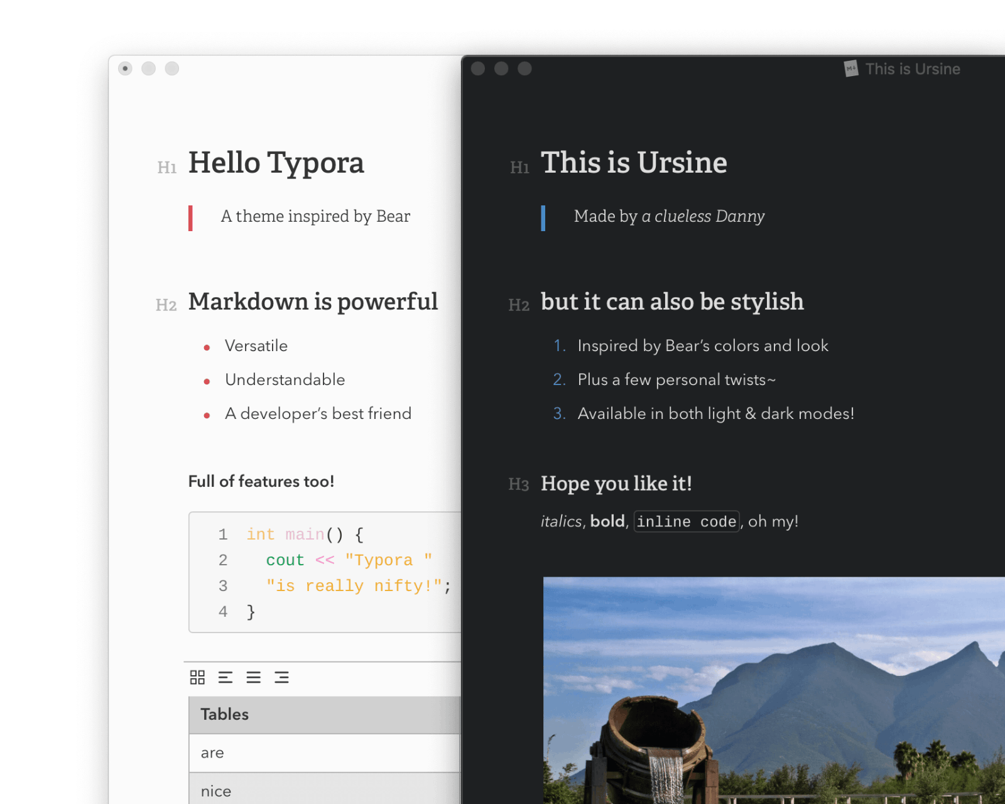1005x804 pixels.
Task: Click the 'Versatile' bullet list item
Action: (256, 346)
